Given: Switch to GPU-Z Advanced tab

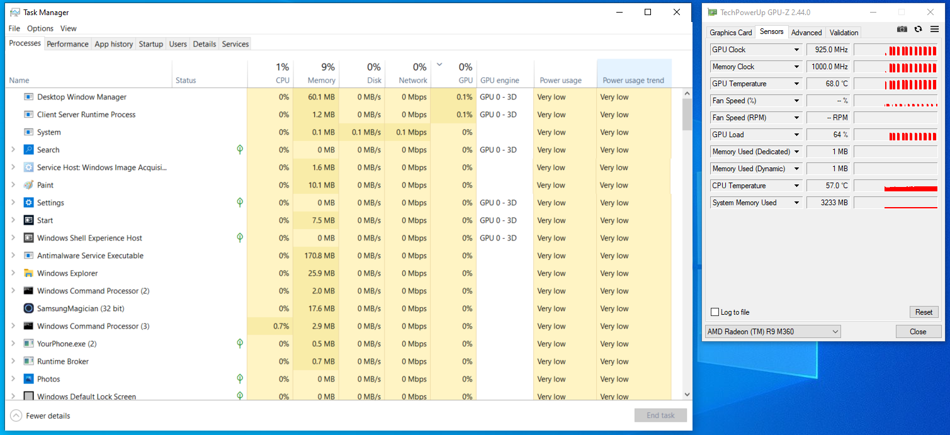Looking at the screenshot, I should [806, 33].
